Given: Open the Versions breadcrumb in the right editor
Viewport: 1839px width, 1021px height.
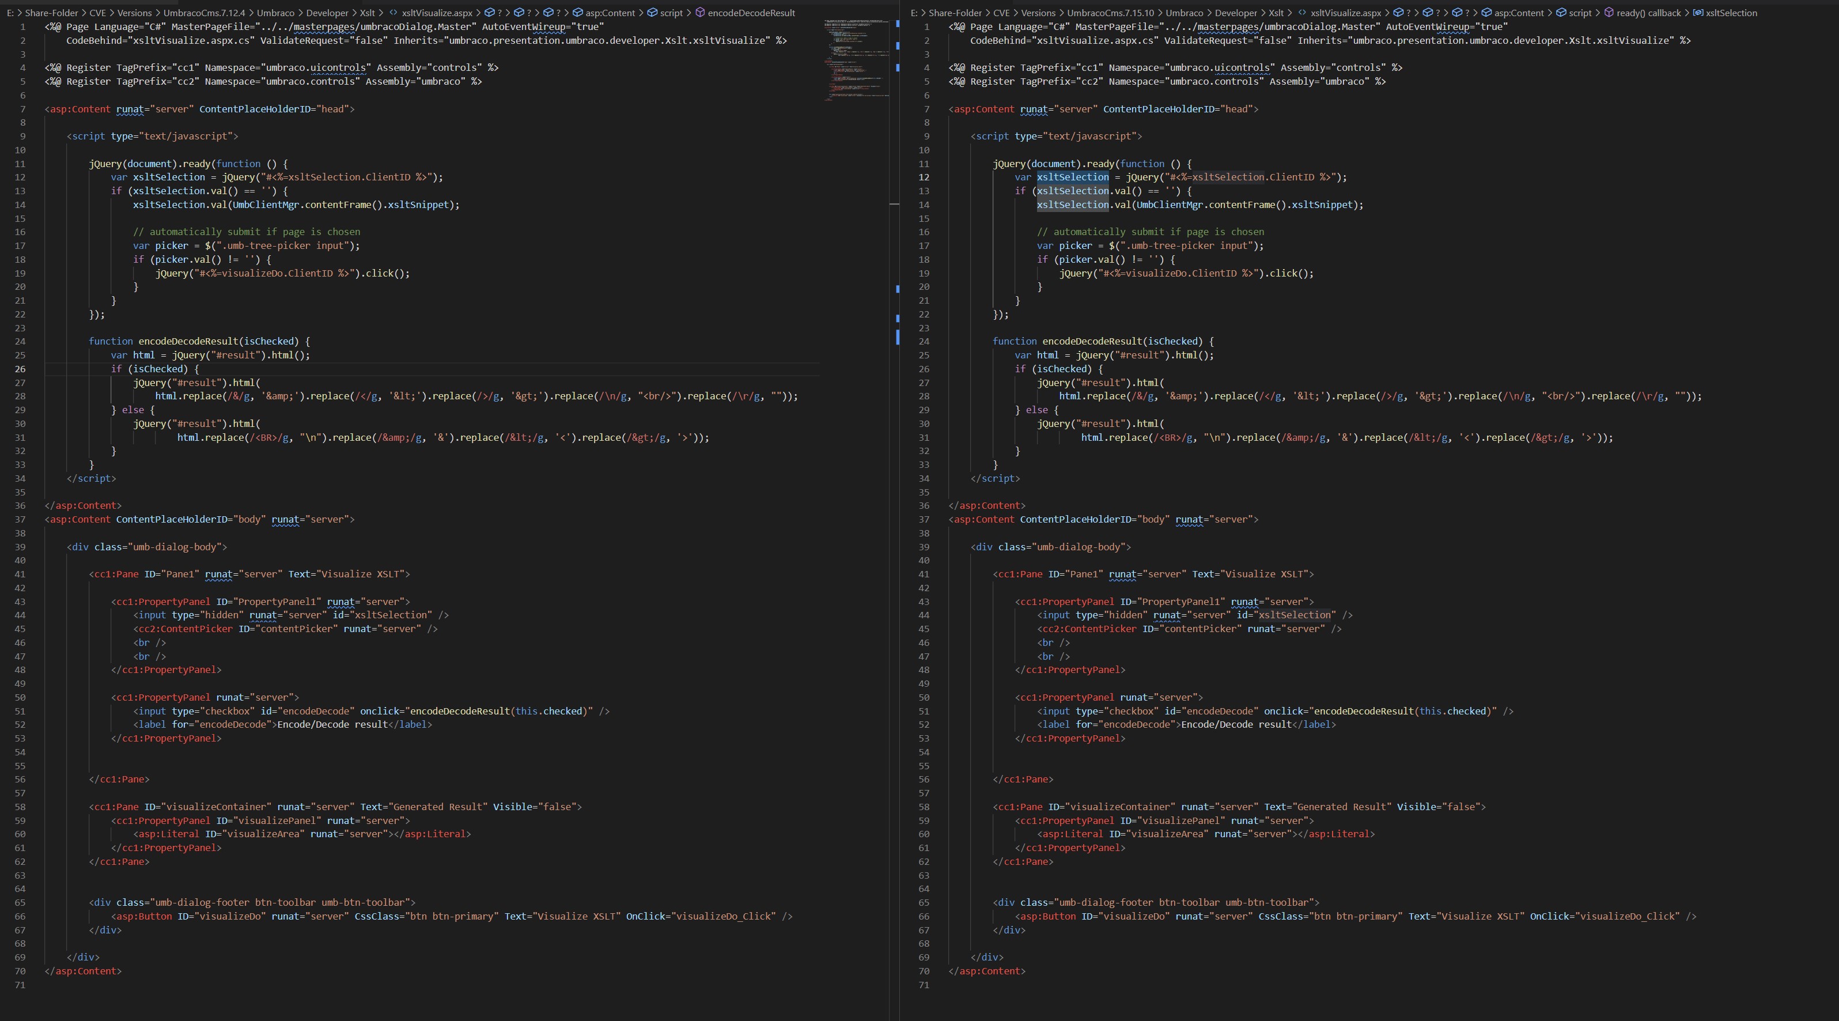Looking at the screenshot, I should coord(1038,13).
